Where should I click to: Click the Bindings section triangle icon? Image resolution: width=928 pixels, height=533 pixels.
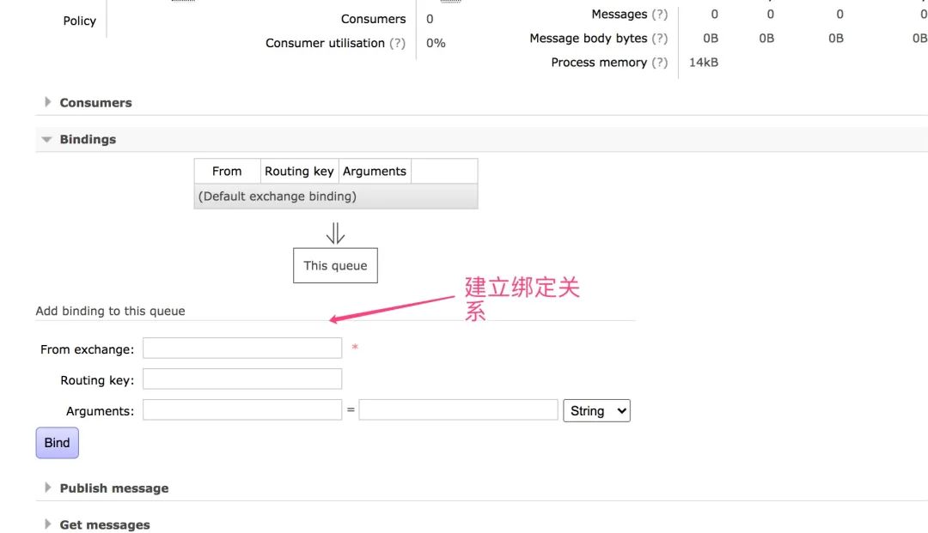pyautogui.click(x=47, y=139)
